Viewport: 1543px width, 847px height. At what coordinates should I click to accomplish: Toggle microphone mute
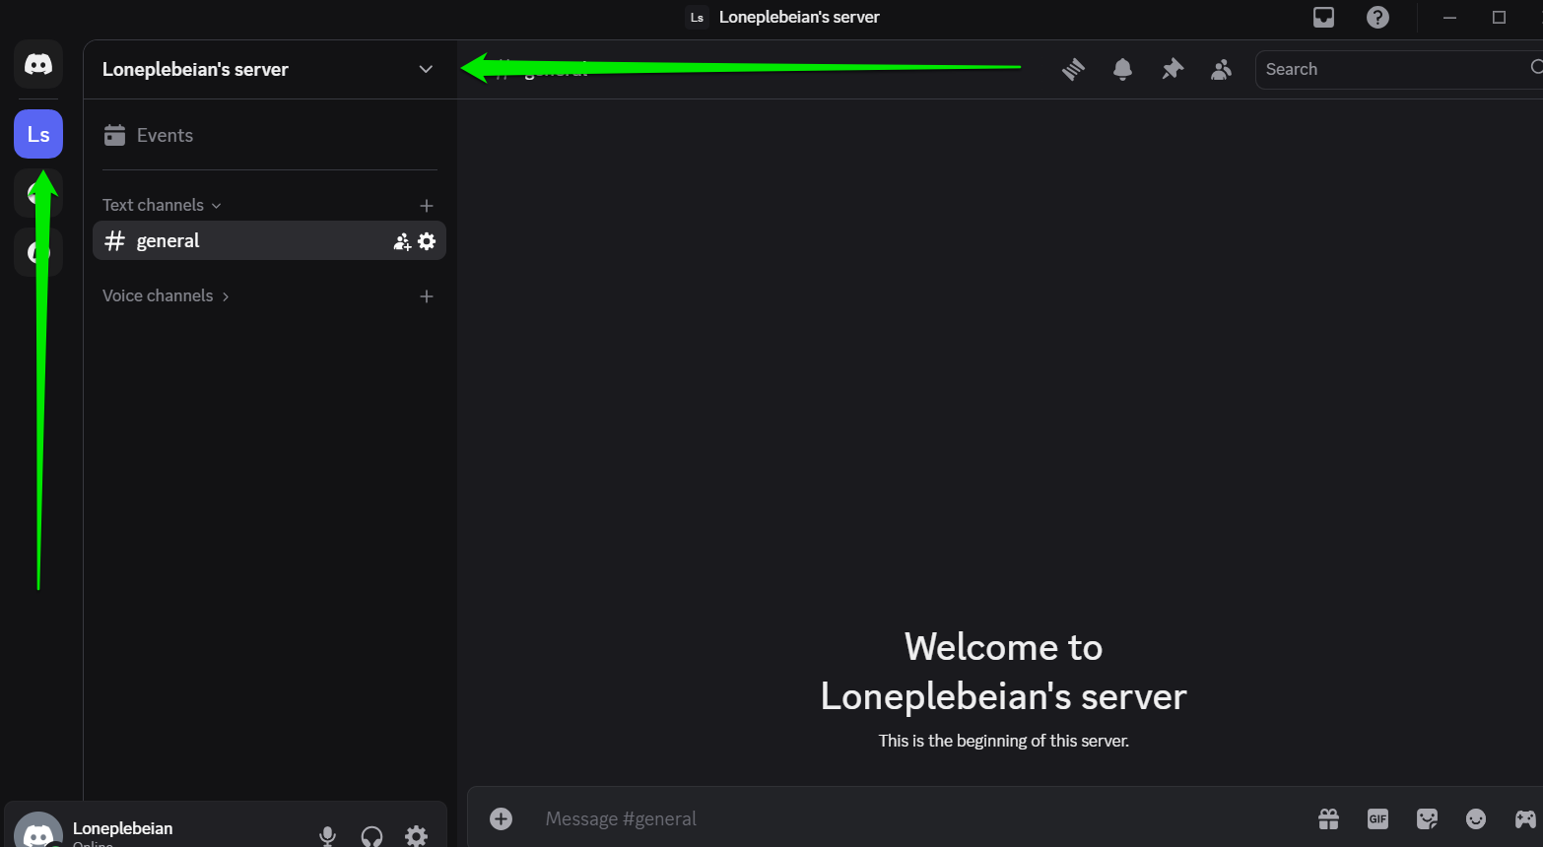click(327, 835)
